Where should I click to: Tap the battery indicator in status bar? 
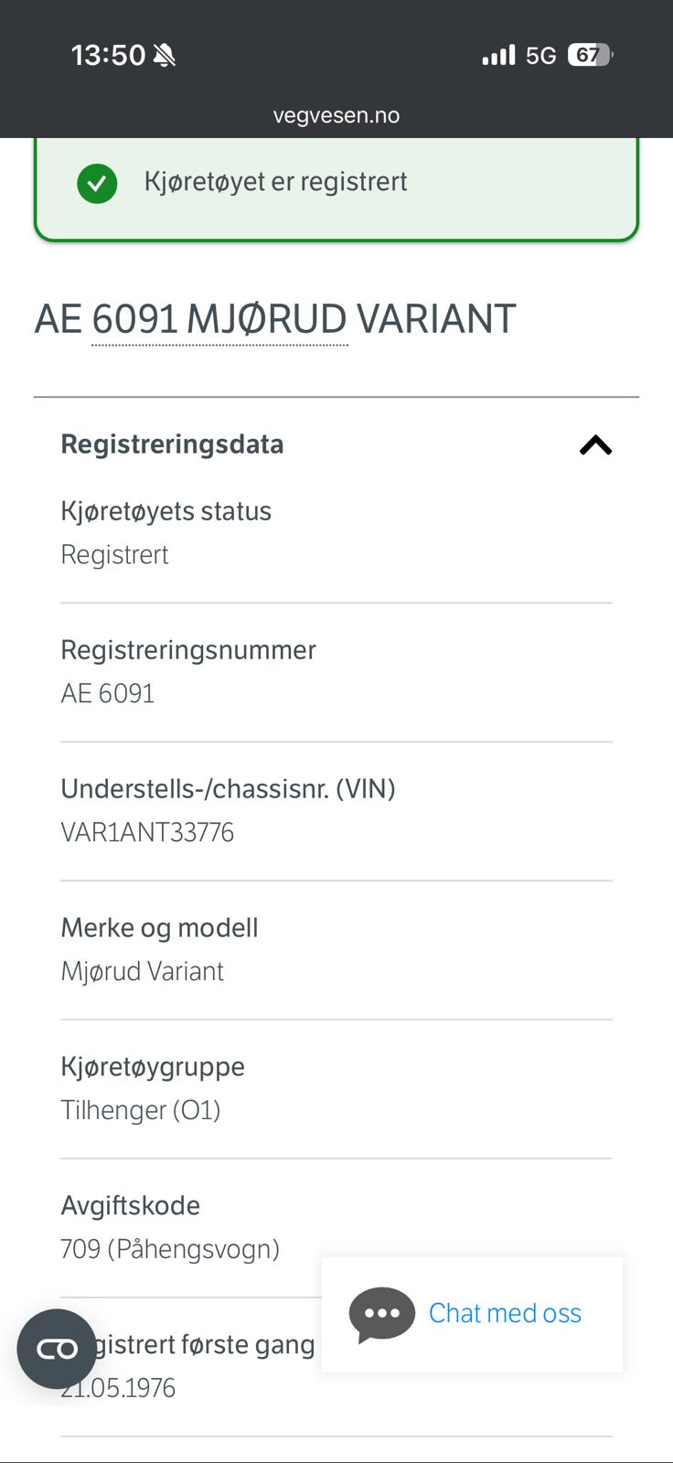click(590, 56)
